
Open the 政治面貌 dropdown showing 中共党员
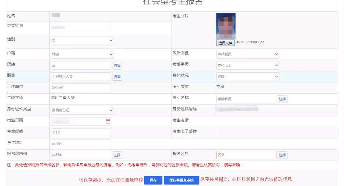248,54
